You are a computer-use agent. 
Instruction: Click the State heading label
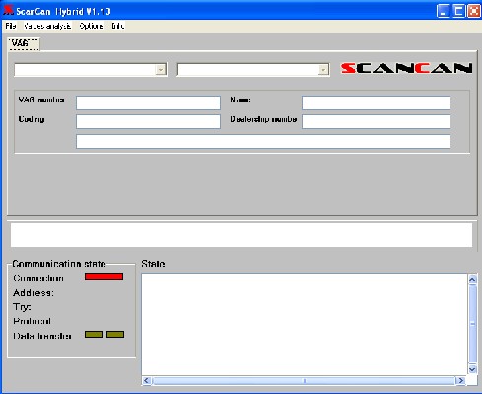click(153, 264)
